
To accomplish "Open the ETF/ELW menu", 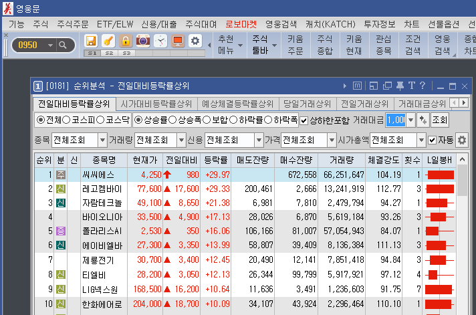I will pos(115,24).
